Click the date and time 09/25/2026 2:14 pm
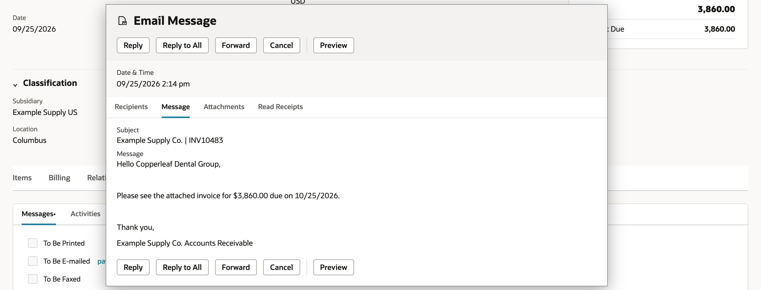761x290 pixels. click(153, 84)
